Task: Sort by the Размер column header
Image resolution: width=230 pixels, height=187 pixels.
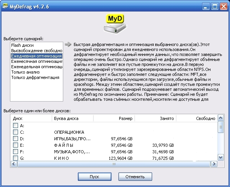Action: (114, 118)
